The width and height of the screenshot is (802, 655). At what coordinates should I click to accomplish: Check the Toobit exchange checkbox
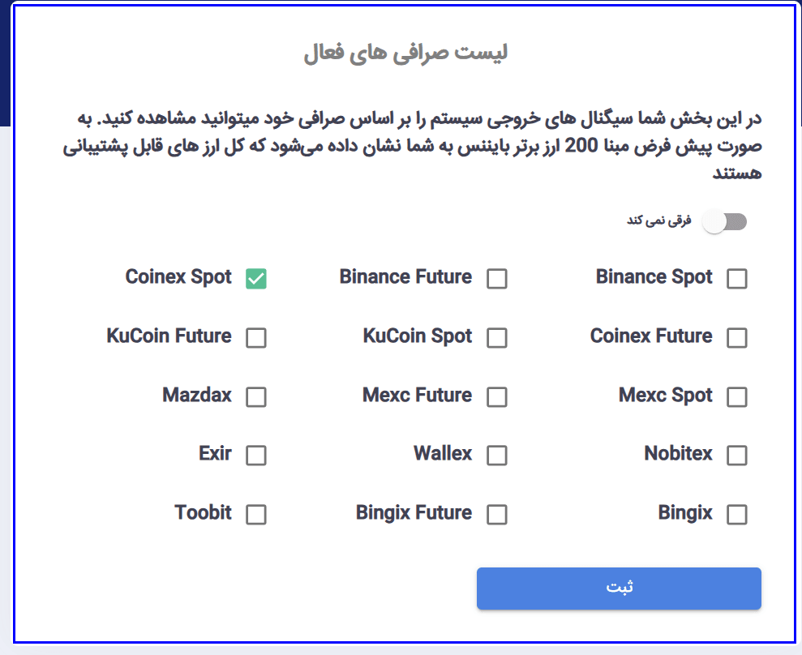256,515
